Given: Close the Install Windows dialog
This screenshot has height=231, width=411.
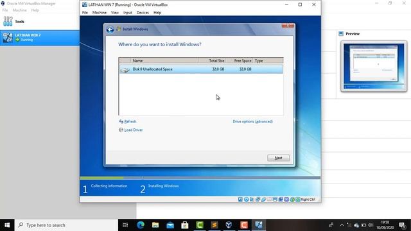Looking at the screenshot, I should [288, 26].
